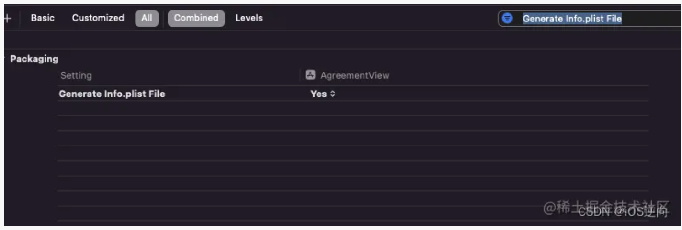This screenshot has width=682, height=230.
Task: Select the Generate Info.plist File setting row
Action: (353, 94)
